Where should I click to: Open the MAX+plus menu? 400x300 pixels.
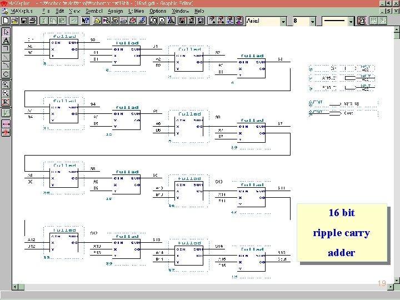(x=22, y=11)
